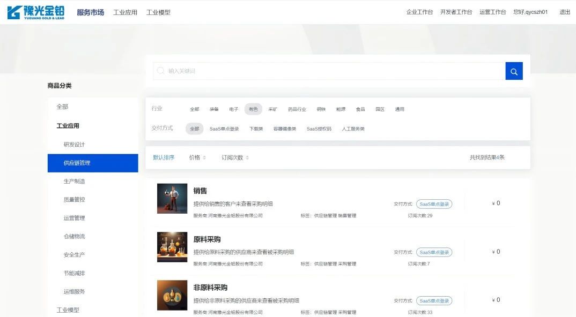Expand the 工业模型 sidebar category

pyautogui.click(x=68, y=310)
